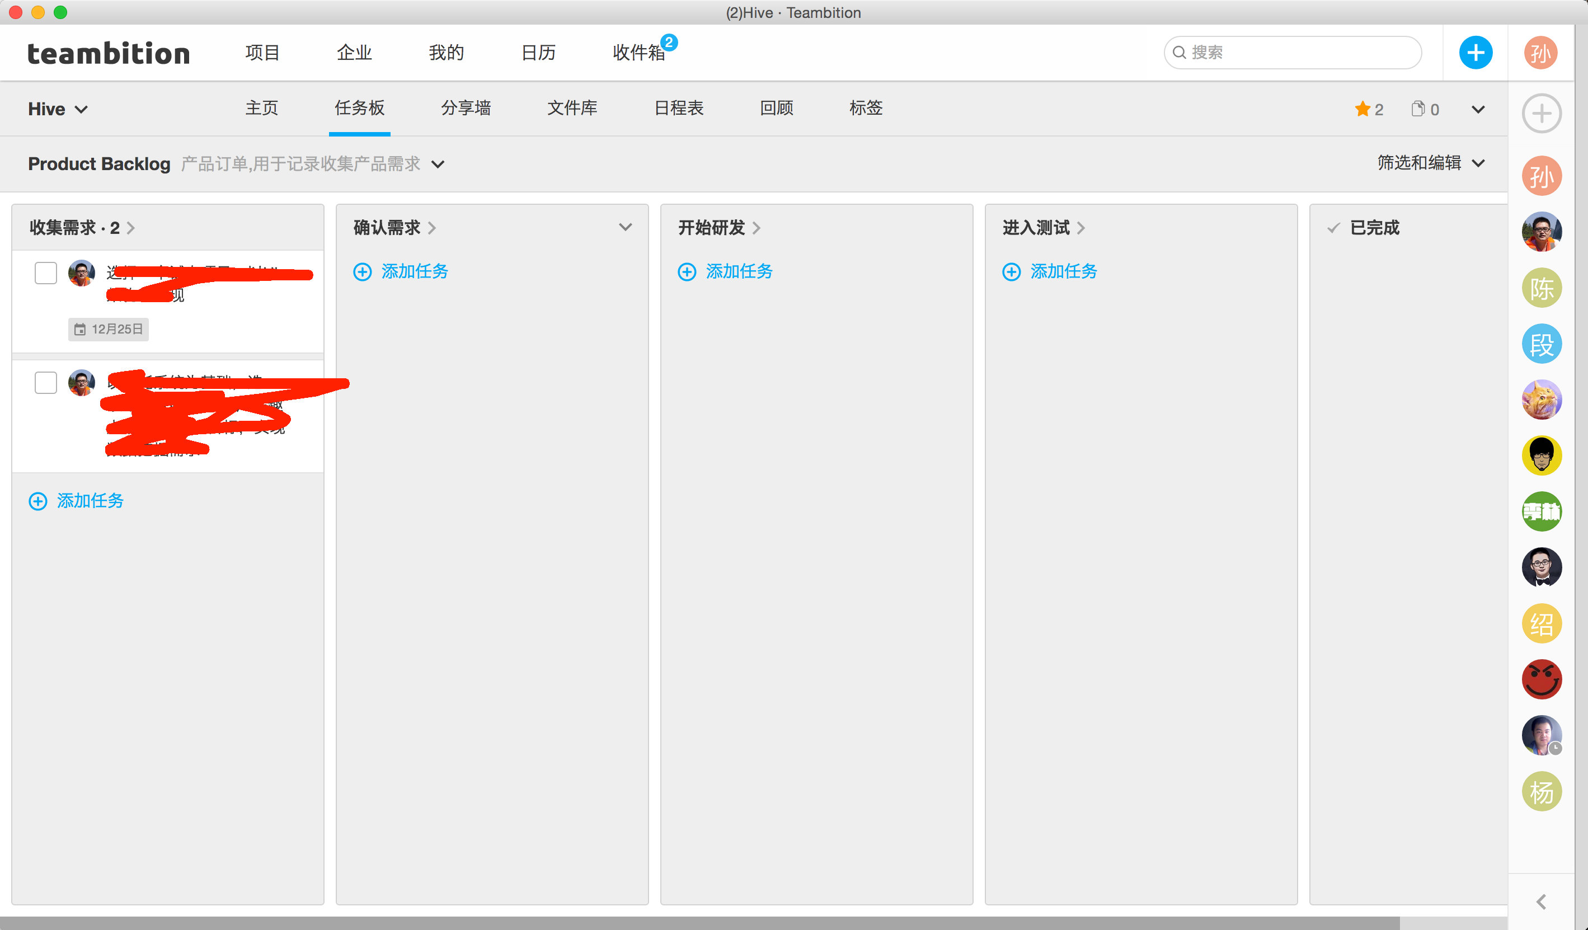Viewport: 1588px width, 930px height.
Task: Click the add member circle plus icon
Action: click(1542, 114)
